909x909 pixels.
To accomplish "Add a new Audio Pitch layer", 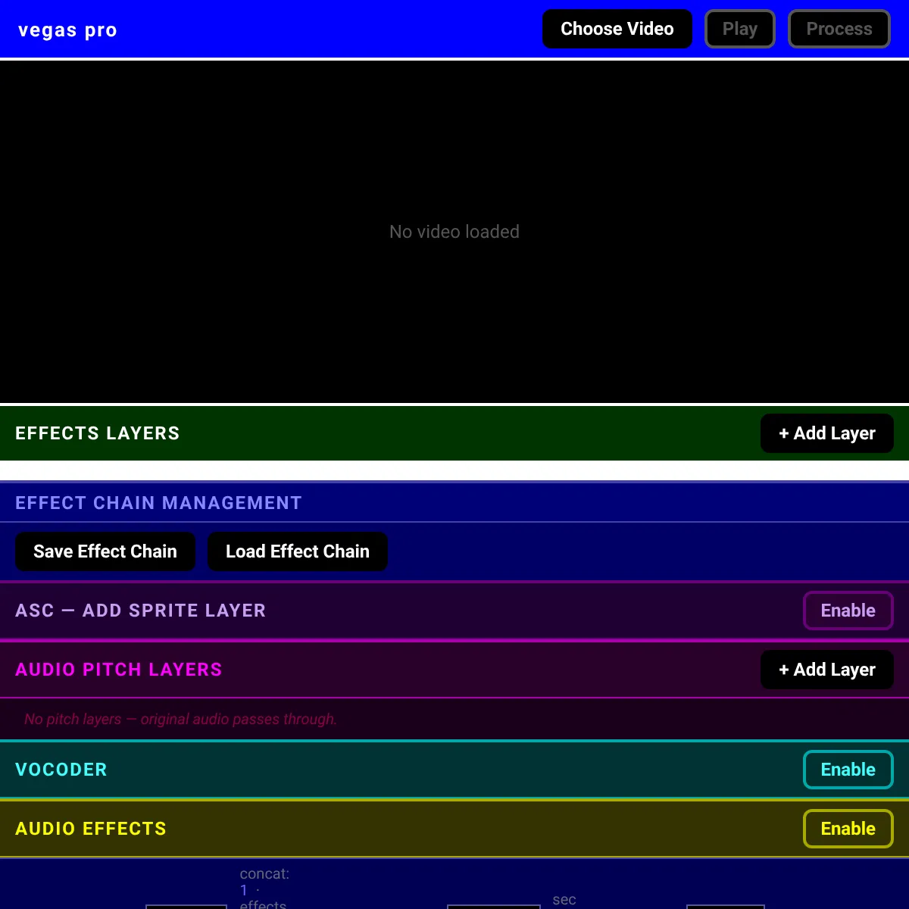I will click(x=827, y=670).
